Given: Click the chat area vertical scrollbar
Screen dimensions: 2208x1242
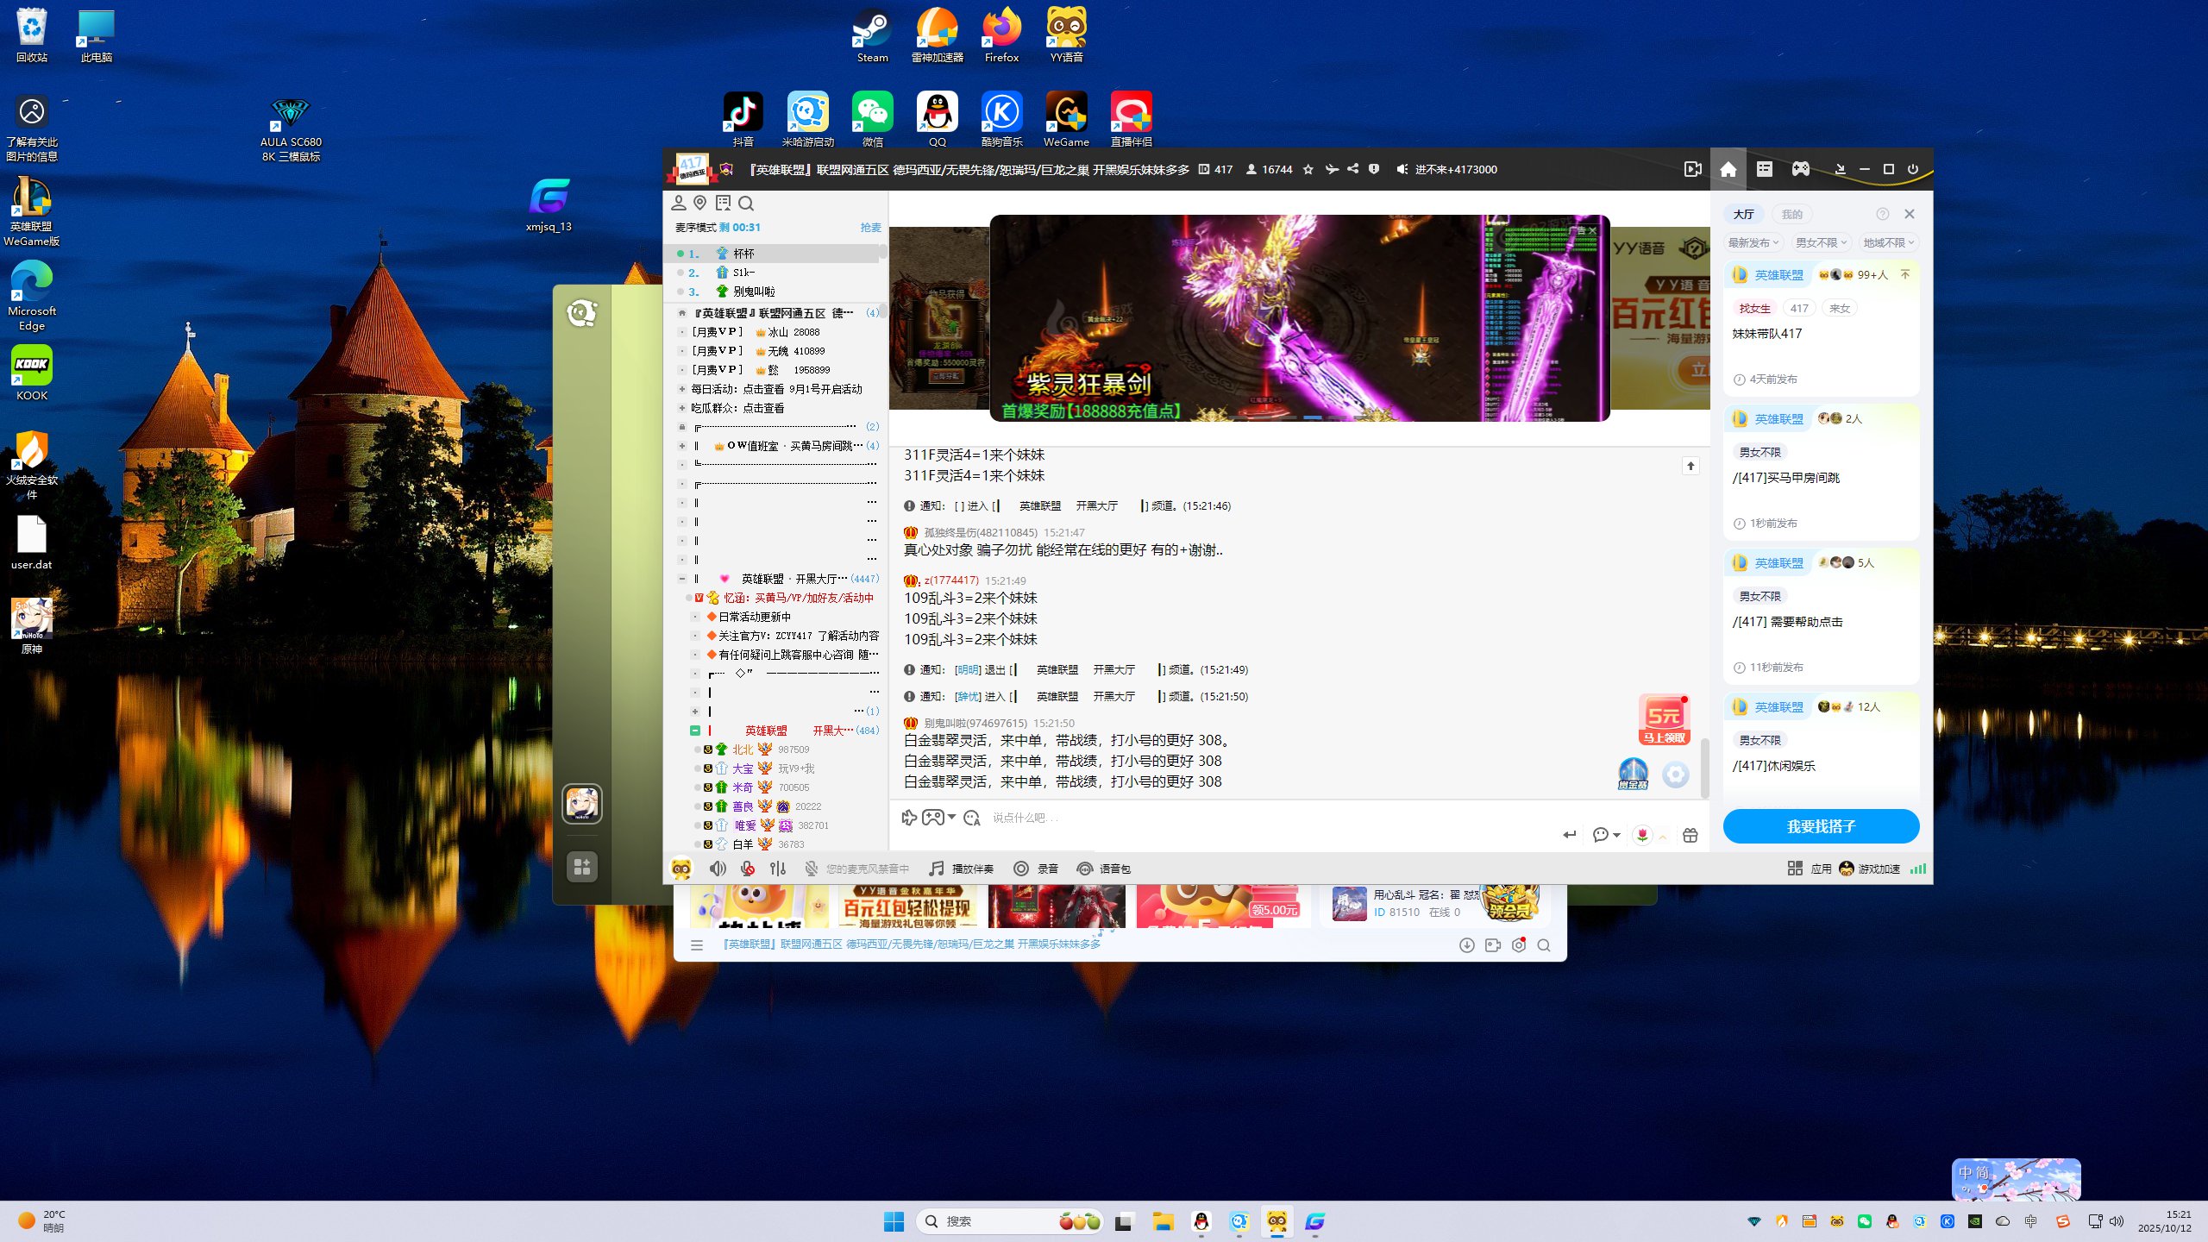Looking at the screenshot, I should [x=1704, y=768].
